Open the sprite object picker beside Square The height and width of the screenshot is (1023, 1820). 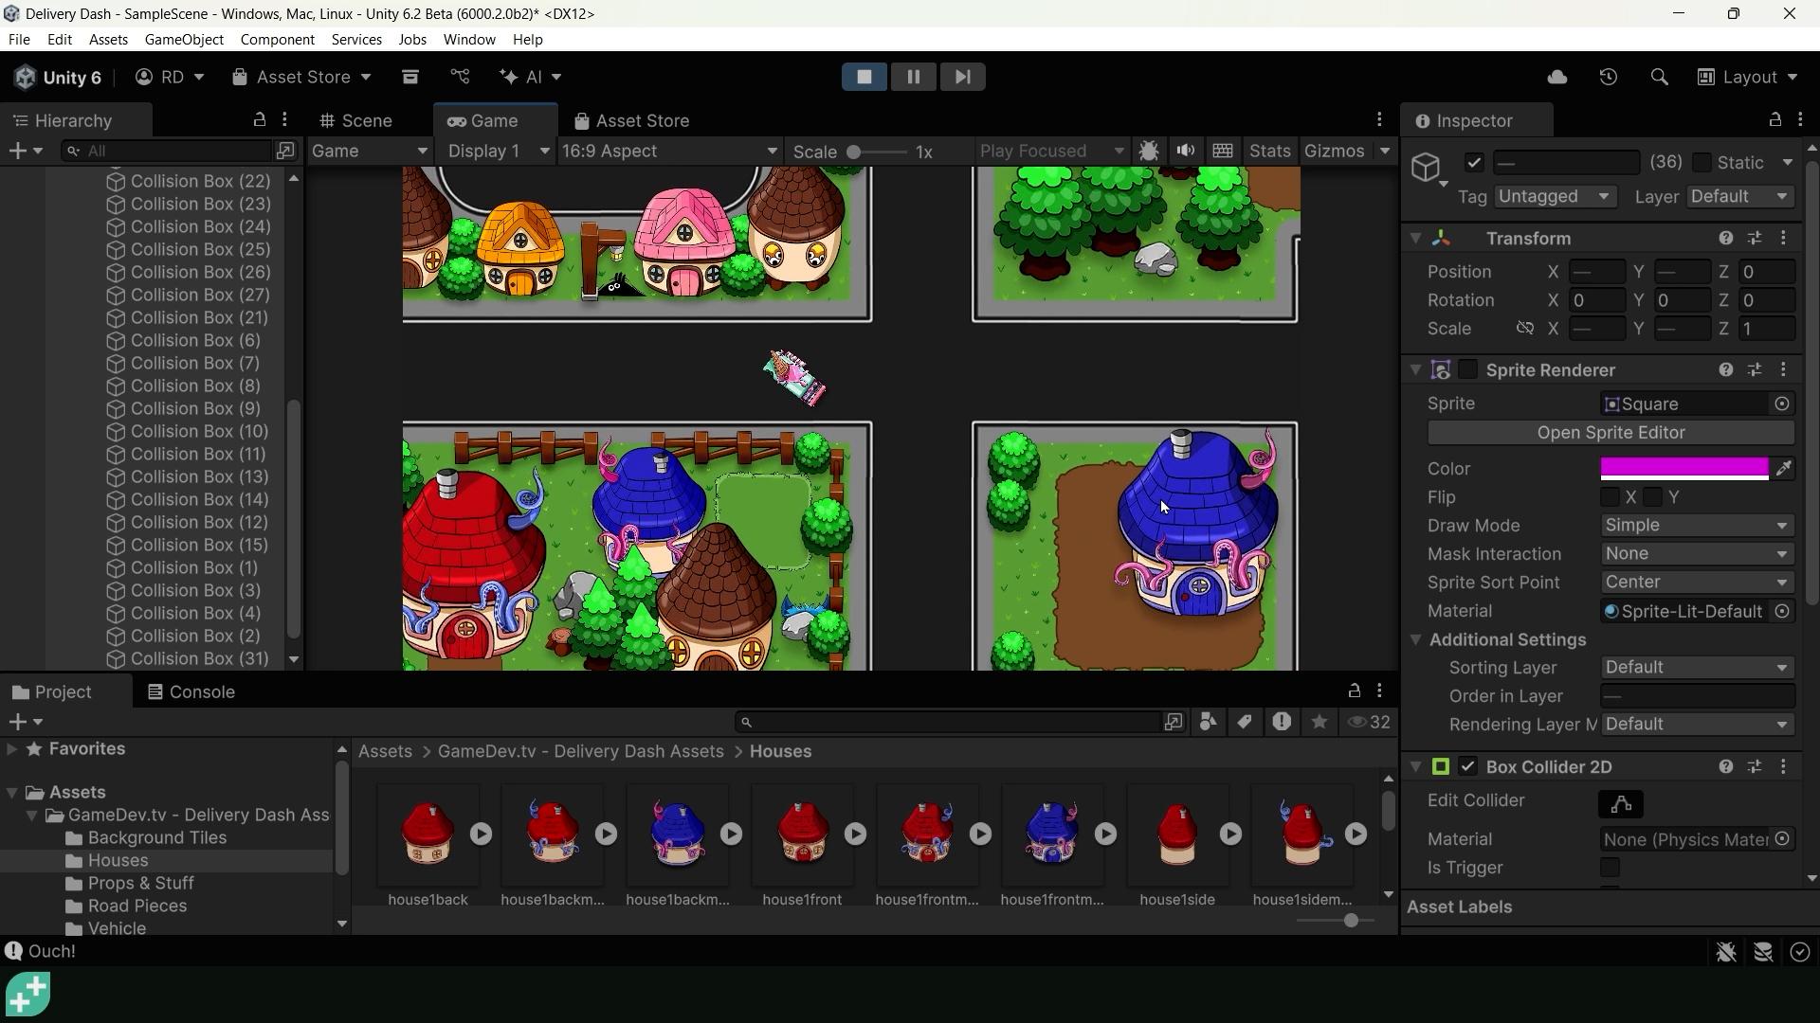click(1782, 404)
